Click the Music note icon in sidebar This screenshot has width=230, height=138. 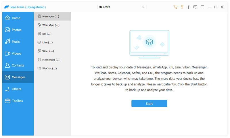click(x=7, y=41)
